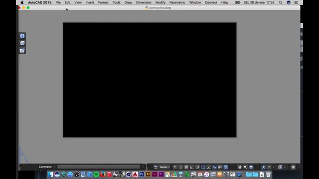Toggle the status bar icon right of Model
Screen dimensions: 319x179
(175, 167)
